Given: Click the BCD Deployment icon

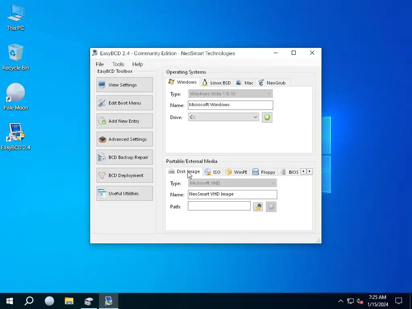Looking at the screenshot, I should pos(102,175).
